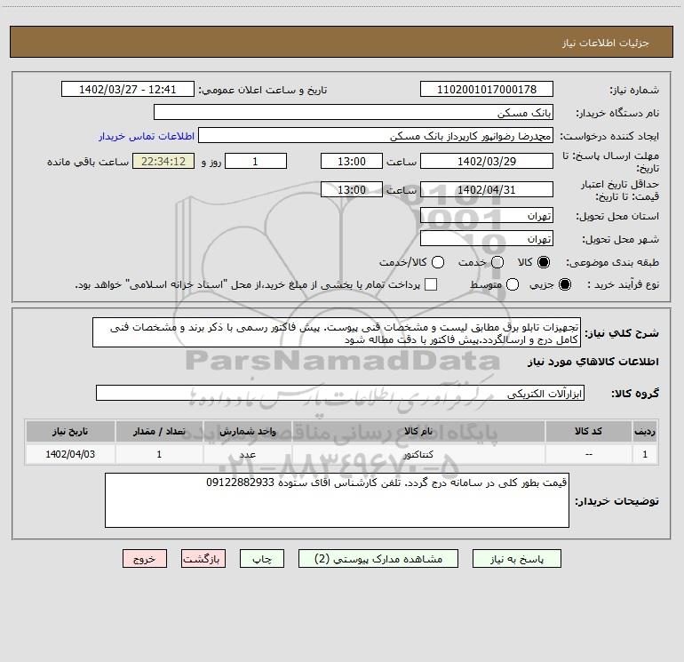Image resolution: width=684 pixels, height=662 pixels.
Task: Click the پاسخ به نیاز button
Action: [x=516, y=559]
